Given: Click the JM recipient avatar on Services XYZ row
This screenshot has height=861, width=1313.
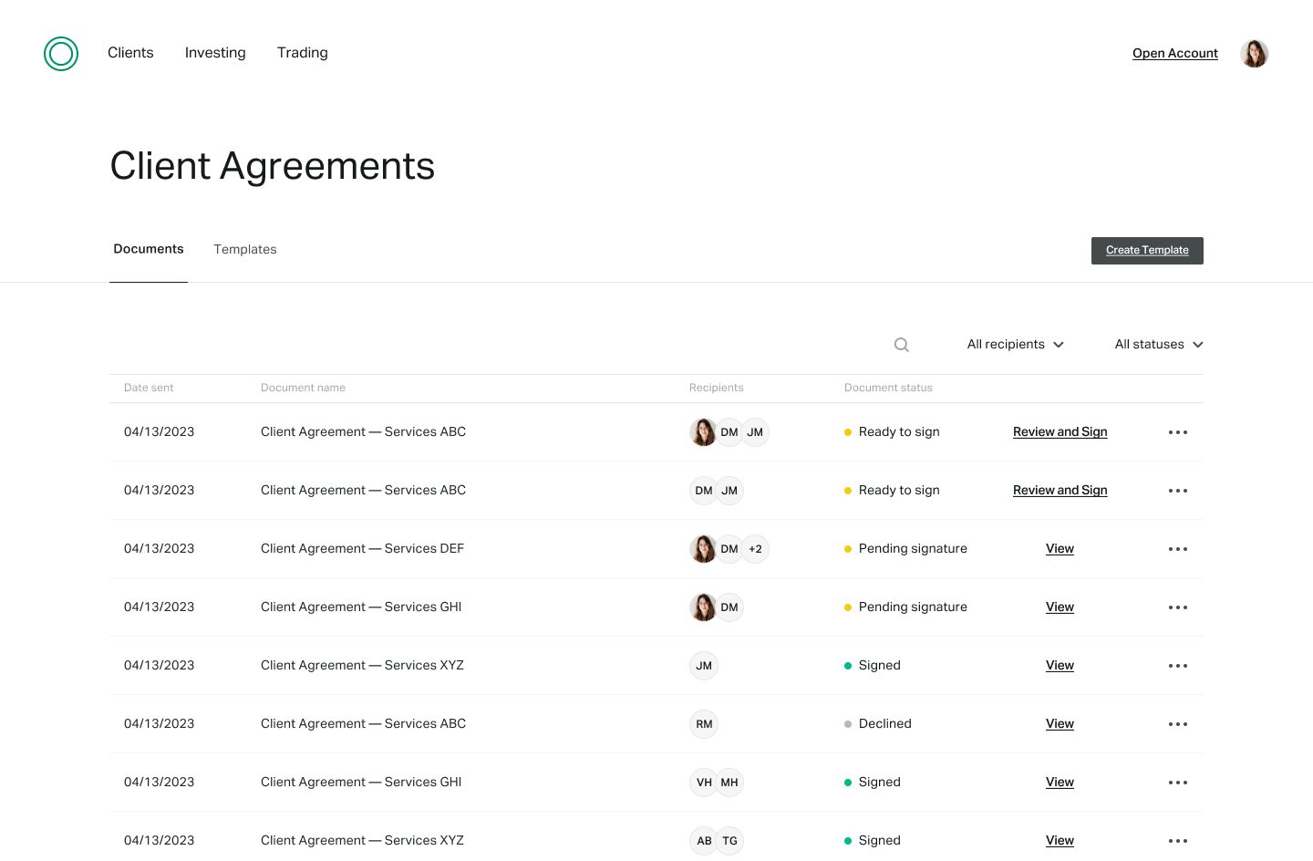Looking at the screenshot, I should click(704, 665).
